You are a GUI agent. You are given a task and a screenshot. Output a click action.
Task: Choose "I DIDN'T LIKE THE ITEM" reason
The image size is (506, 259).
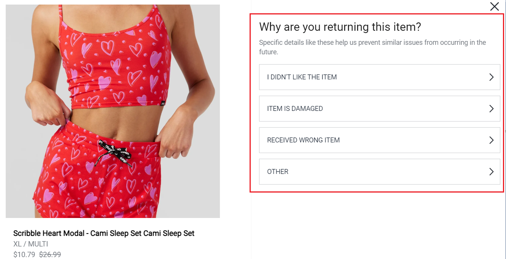point(379,77)
